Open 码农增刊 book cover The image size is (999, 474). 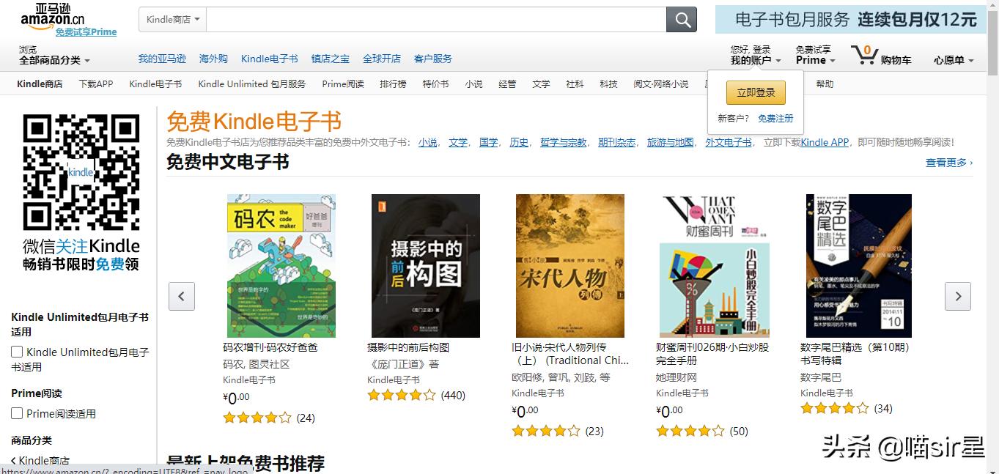(x=281, y=265)
